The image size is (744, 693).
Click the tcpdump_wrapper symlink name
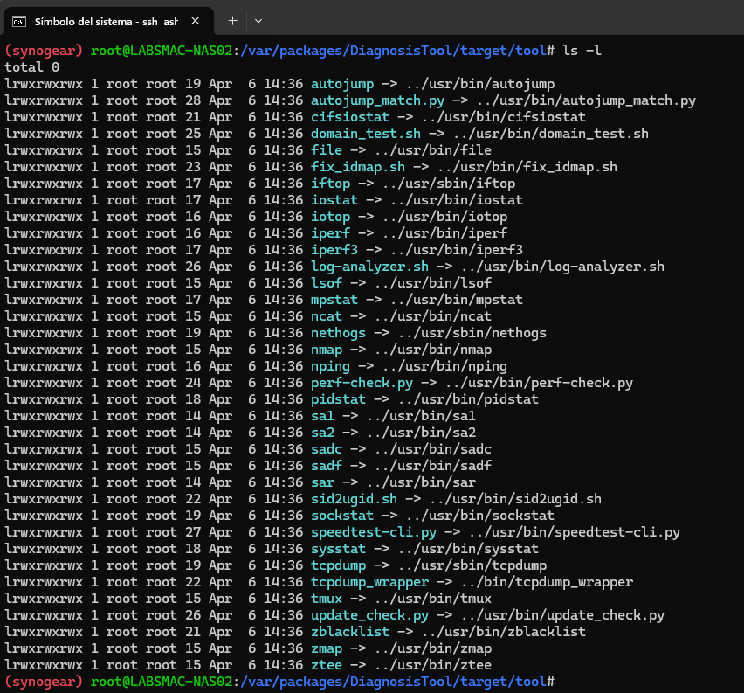pos(369,582)
